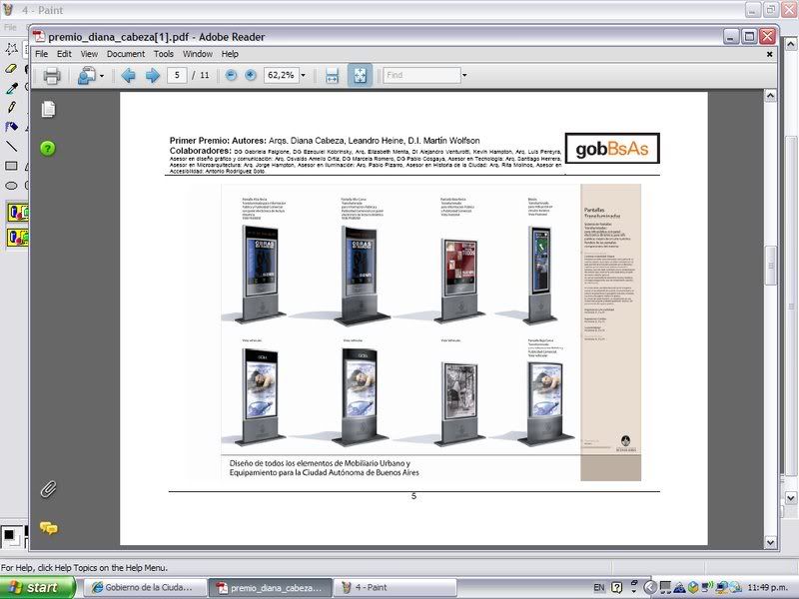Viewport: 799px width, 599px height.
Task: Toggle the fit width scrolling mode button
Action: coord(333,76)
